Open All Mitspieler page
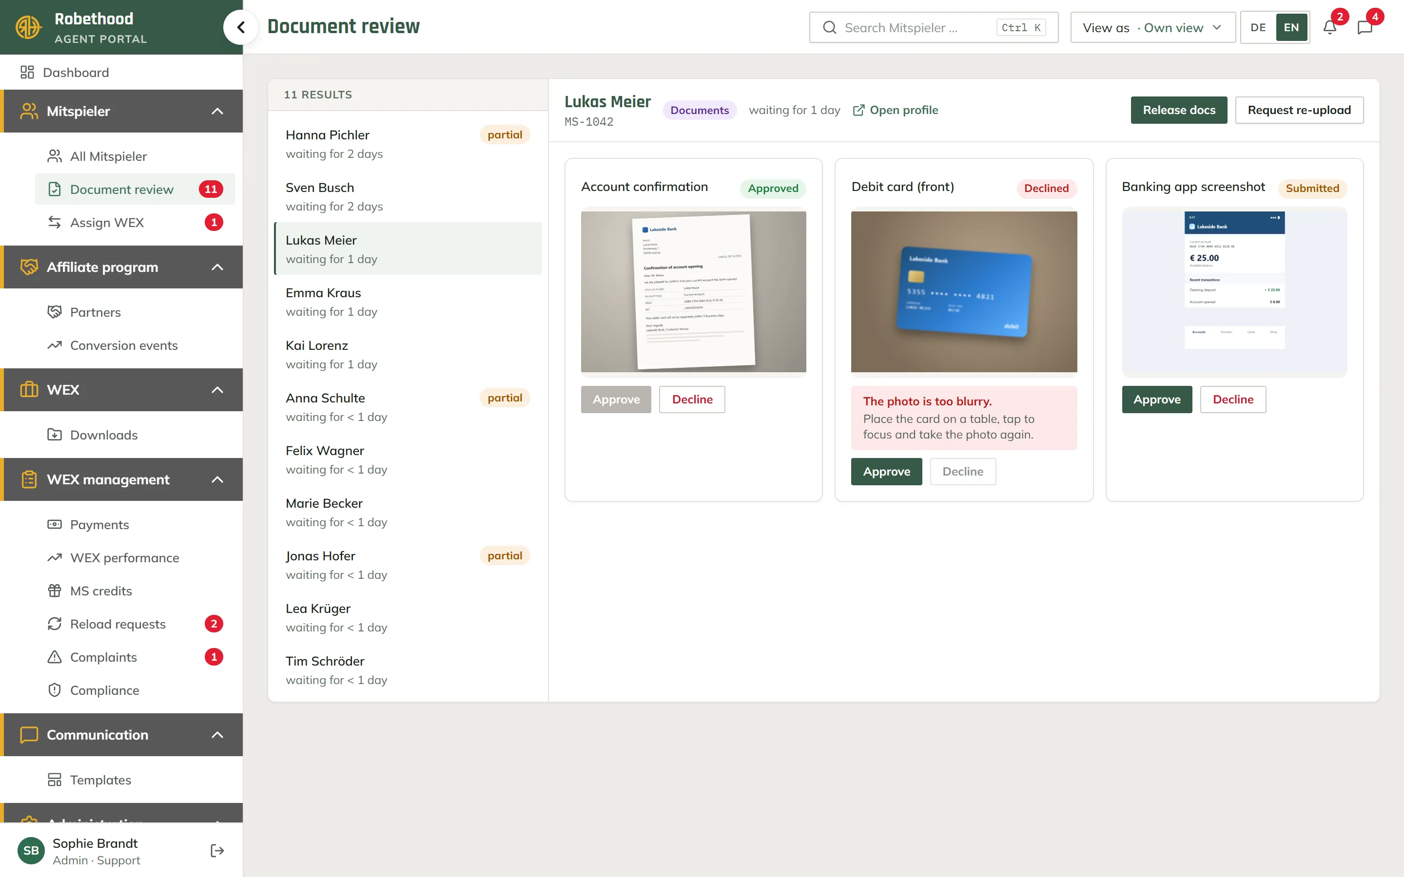1404x877 pixels. click(135, 156)
